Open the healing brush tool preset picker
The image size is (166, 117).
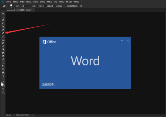pos(5,6)
